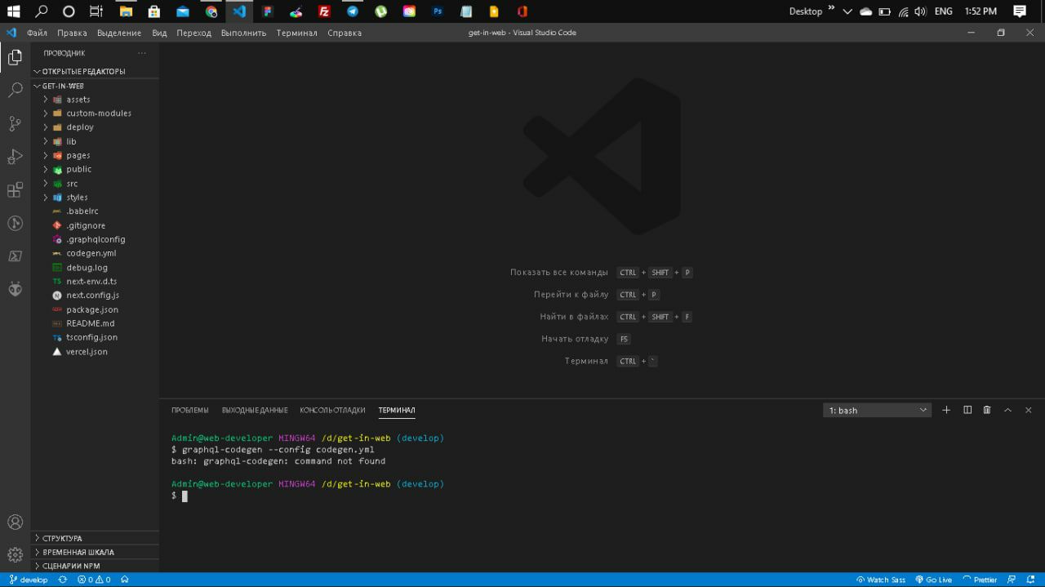The image size is (1045, 587).
Task: Kill the terminal with trash icon
Action: [987, 410]
